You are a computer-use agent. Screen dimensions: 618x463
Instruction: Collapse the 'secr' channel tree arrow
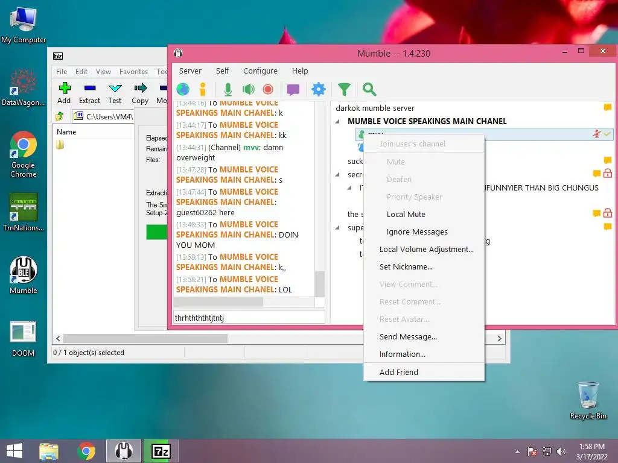pyautogui.click(x=337, y=174)
